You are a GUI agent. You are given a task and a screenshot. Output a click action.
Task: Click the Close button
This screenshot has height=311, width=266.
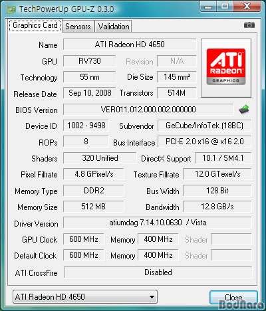(x=233, y=298)
